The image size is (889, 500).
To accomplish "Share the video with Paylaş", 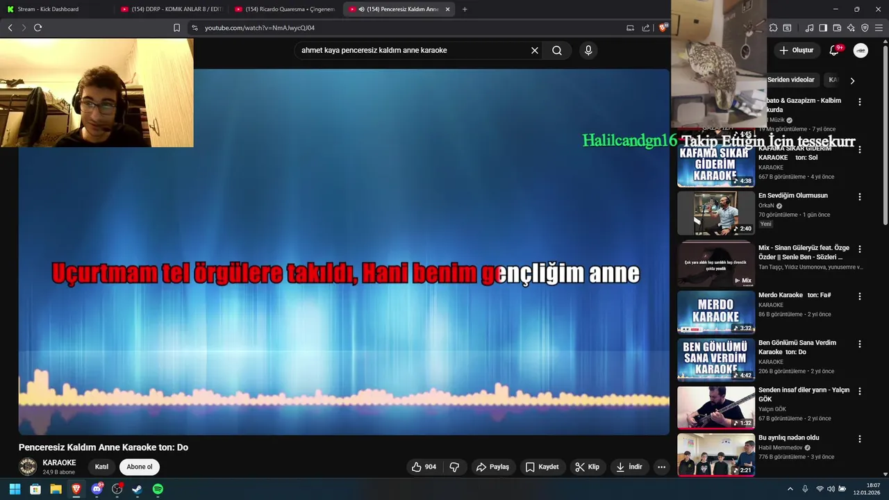I will [492, 467].
